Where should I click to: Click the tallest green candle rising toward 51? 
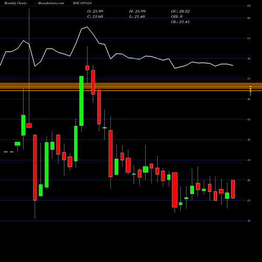(81, 101)
